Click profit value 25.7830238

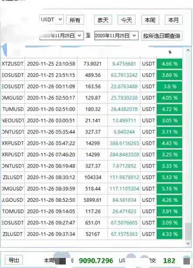pos(124,98)
